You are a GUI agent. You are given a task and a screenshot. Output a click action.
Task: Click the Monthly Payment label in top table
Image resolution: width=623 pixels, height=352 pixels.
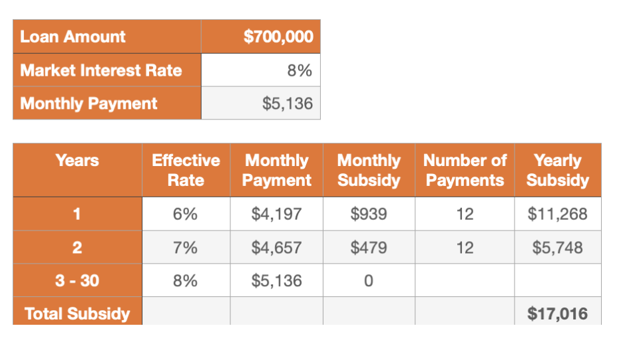[106, 104]
